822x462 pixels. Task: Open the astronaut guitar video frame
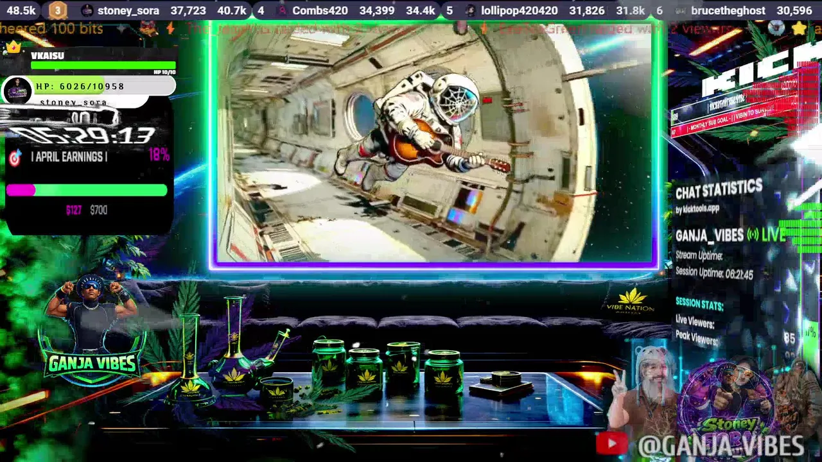tap(435, 143)
